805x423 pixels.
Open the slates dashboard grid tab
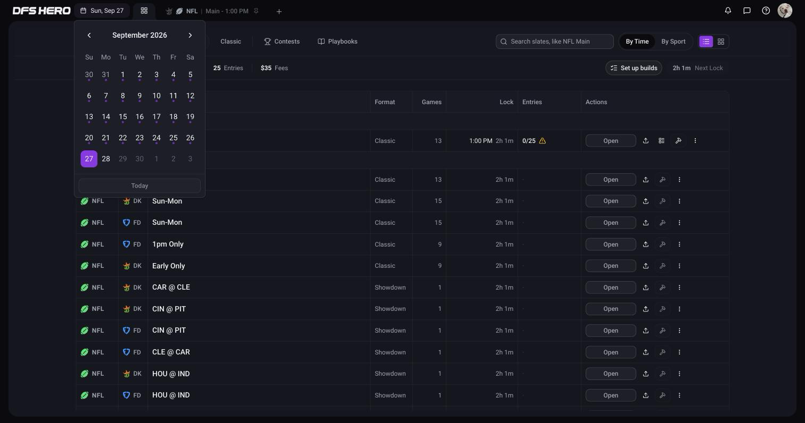pos(144,11)
